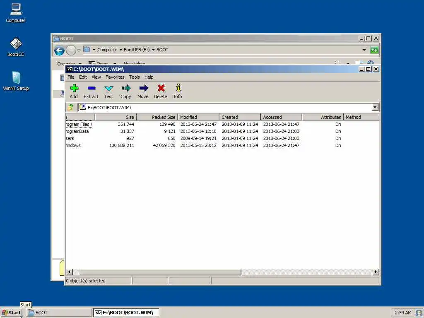Sort by the Attributes column header

[x=323, y=117]
